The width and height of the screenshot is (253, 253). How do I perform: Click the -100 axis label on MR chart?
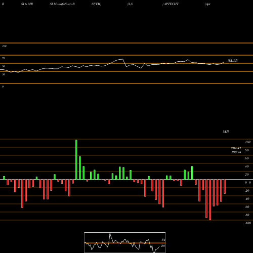click(x=248, y=223)
